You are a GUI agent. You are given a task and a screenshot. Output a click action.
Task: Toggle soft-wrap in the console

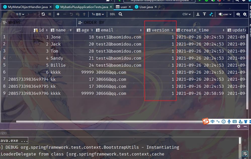coord(245,154)
